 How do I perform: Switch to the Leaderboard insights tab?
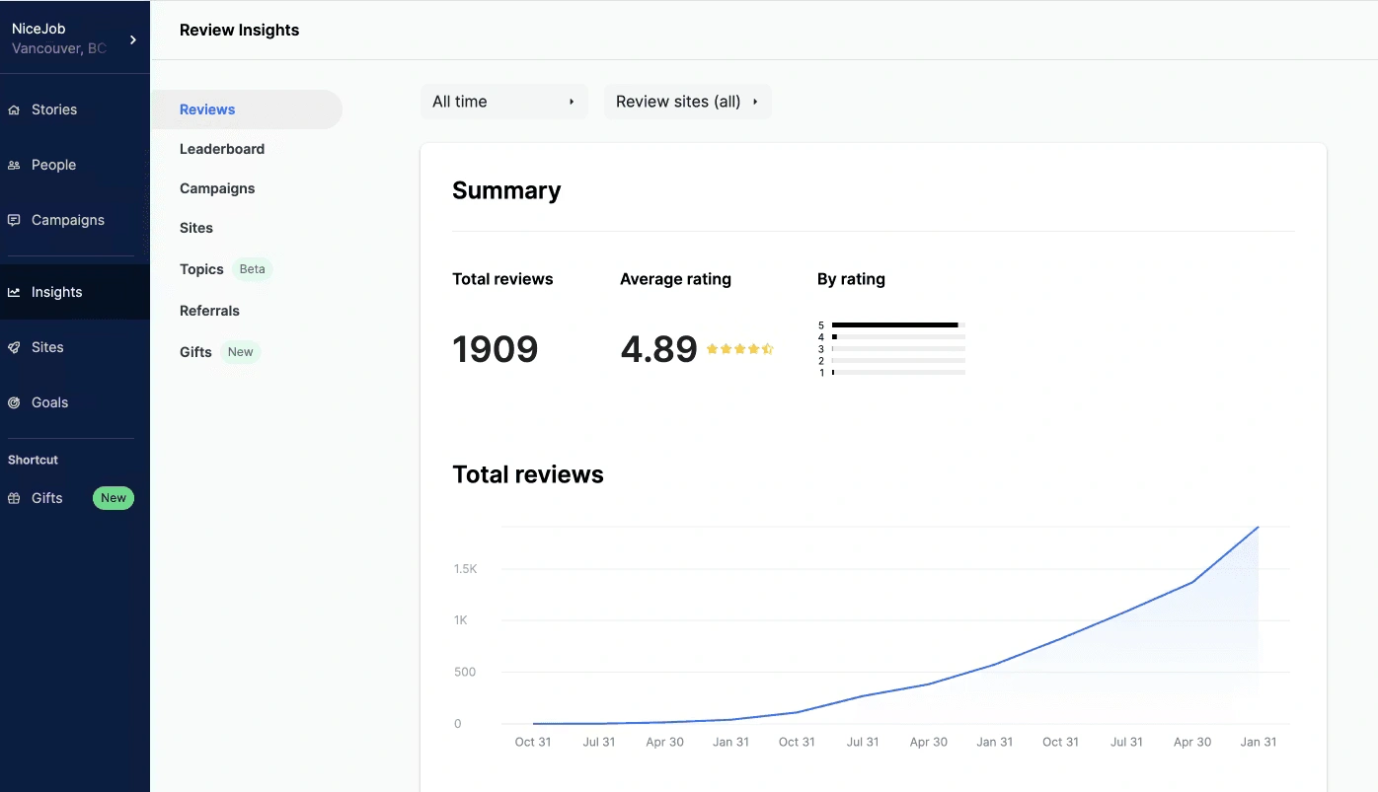(x=222, y=149)
